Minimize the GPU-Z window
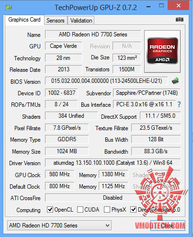193x237 pixels. pos(148,7)
